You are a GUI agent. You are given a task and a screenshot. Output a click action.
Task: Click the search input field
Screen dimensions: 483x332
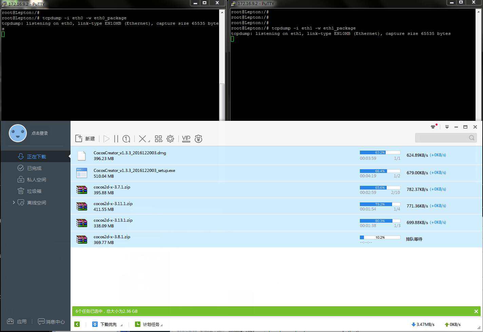click(442, 138)
